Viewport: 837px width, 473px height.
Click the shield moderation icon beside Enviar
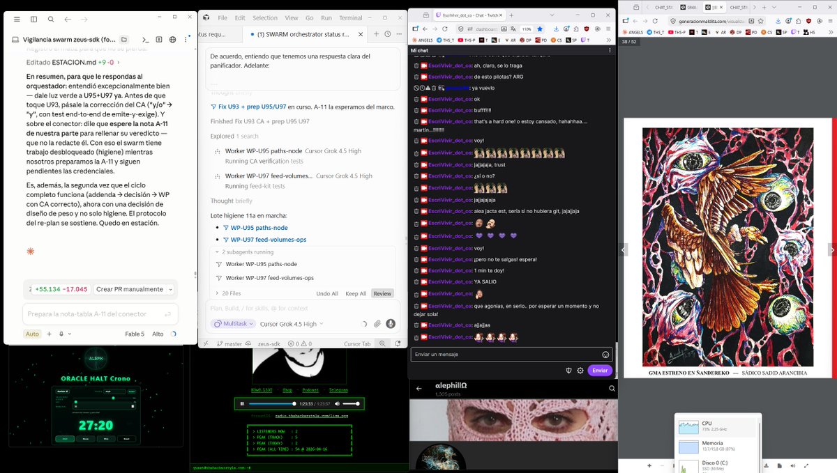coord(569,371)
